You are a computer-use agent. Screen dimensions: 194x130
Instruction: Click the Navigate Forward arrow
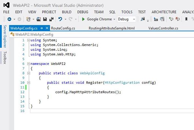coord(19,19)
